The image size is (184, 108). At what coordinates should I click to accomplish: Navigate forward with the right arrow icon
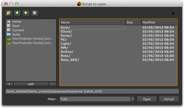pos(35,13)
